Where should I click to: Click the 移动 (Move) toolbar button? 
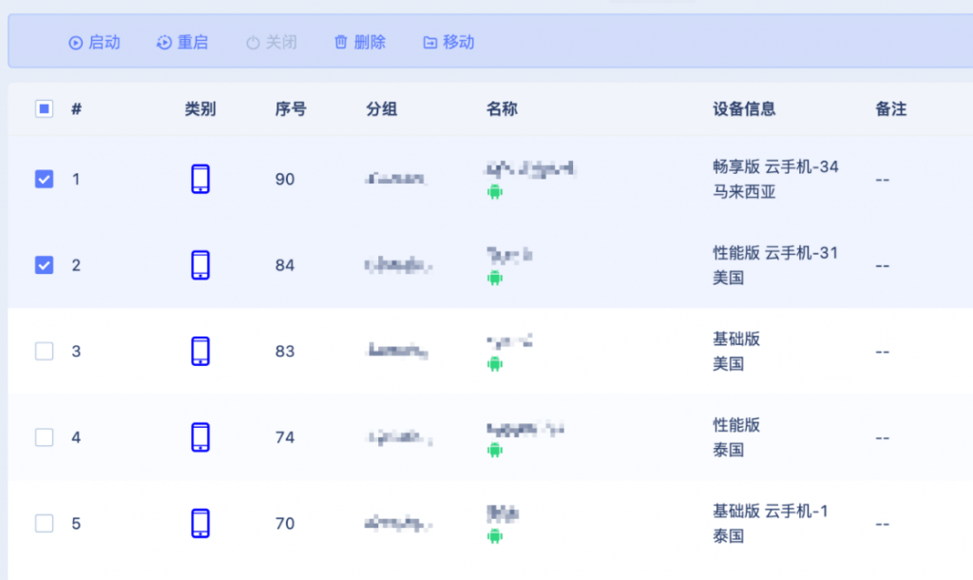pos(448,42)
